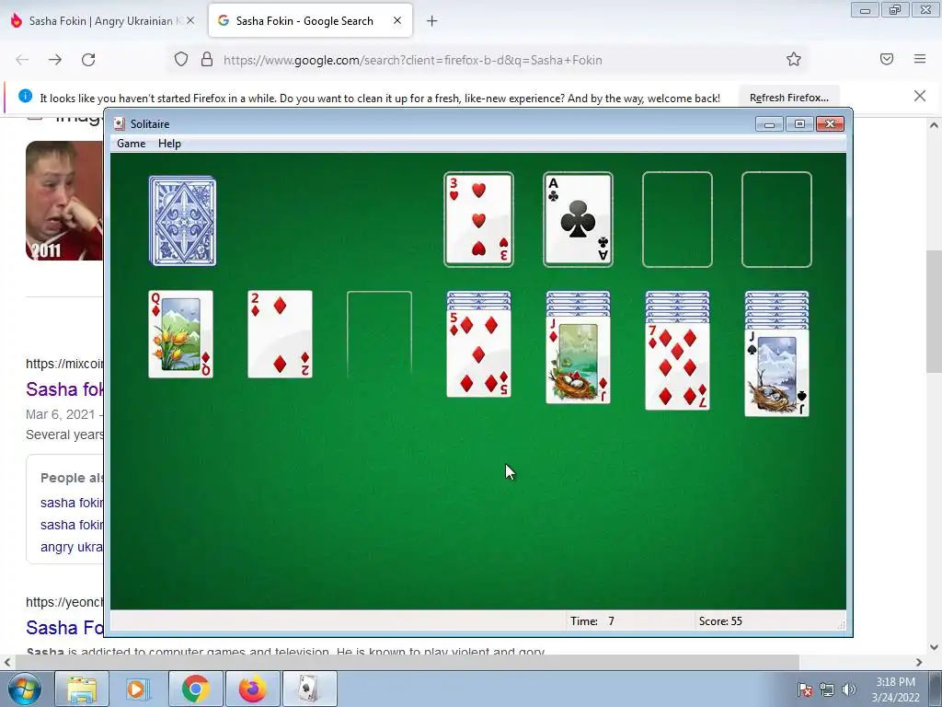Open Google Chrome from the taskbar

[x=195, y=689]
